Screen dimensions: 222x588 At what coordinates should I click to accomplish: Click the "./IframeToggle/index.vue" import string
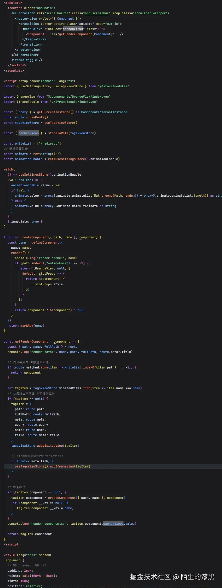74,102
